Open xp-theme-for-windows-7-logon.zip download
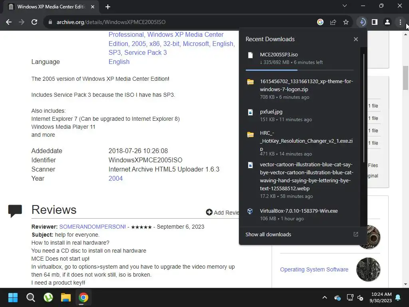The image size is (409, 307). (x=300, y=89)
